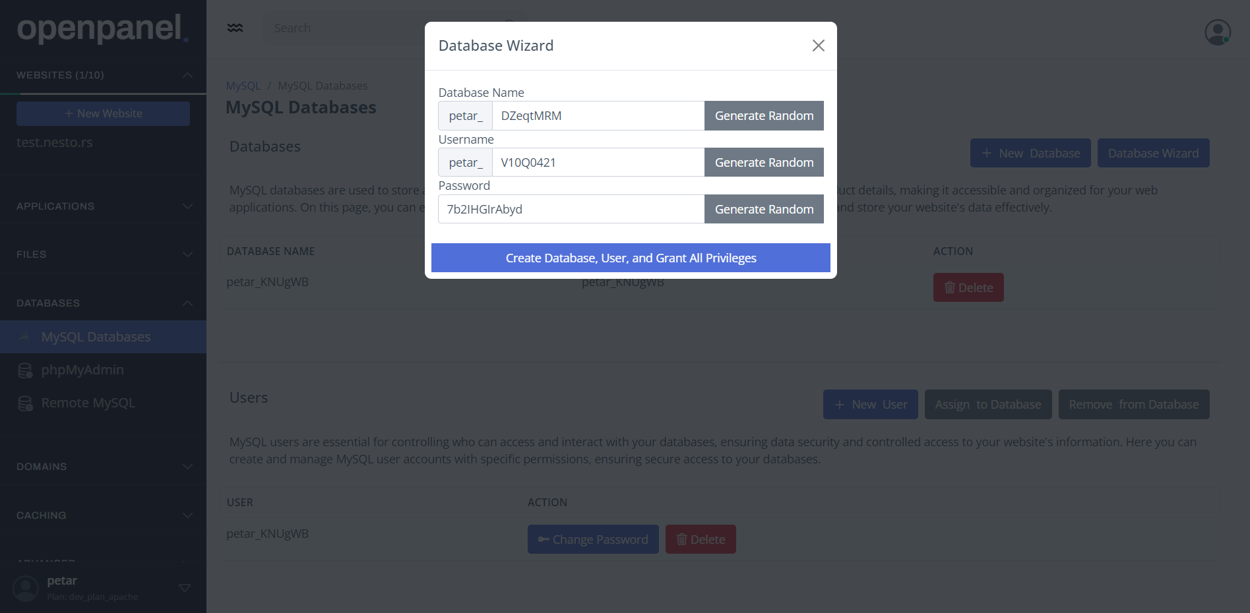Click the phpMyAdmin database icon
Screen dimensions: 1250x613
[26, 370]
